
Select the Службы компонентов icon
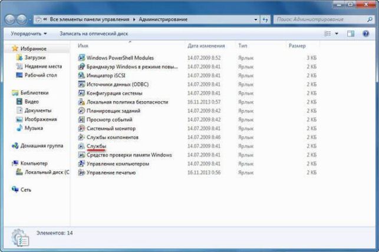[x=81, y=137]
